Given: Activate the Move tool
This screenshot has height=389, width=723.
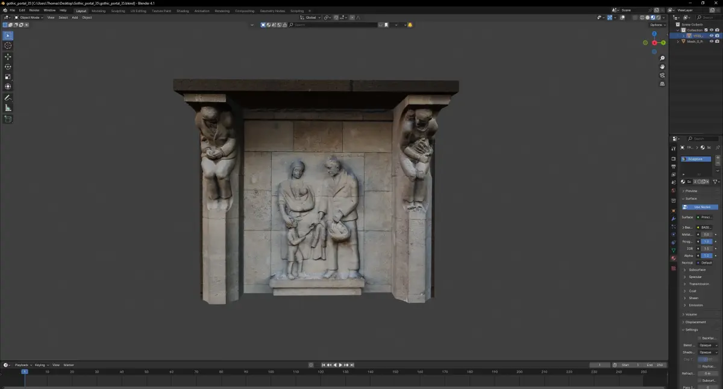Looking at the screenshot, I should (8, 57).
